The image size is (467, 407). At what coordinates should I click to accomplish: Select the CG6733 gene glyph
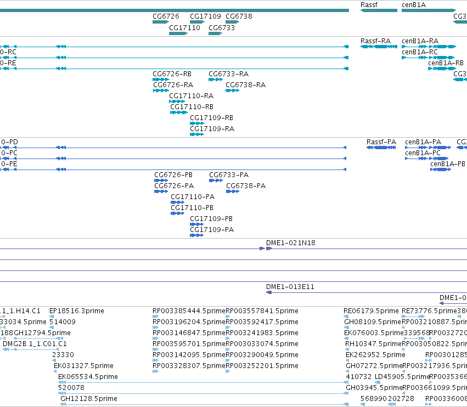click(215, 33)
